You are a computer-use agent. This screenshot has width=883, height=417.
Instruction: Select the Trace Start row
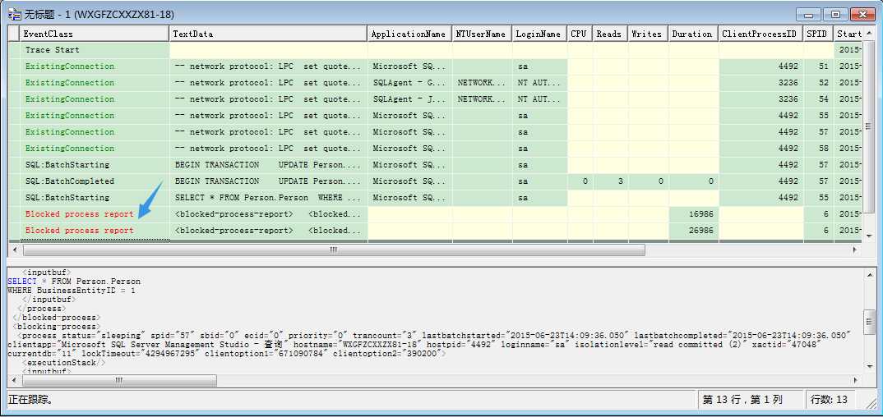click(x=435, y=50)
